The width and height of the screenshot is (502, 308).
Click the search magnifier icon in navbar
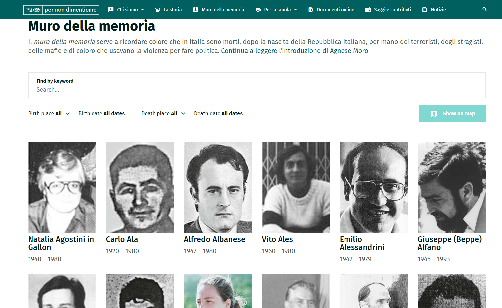click(485, 9)
